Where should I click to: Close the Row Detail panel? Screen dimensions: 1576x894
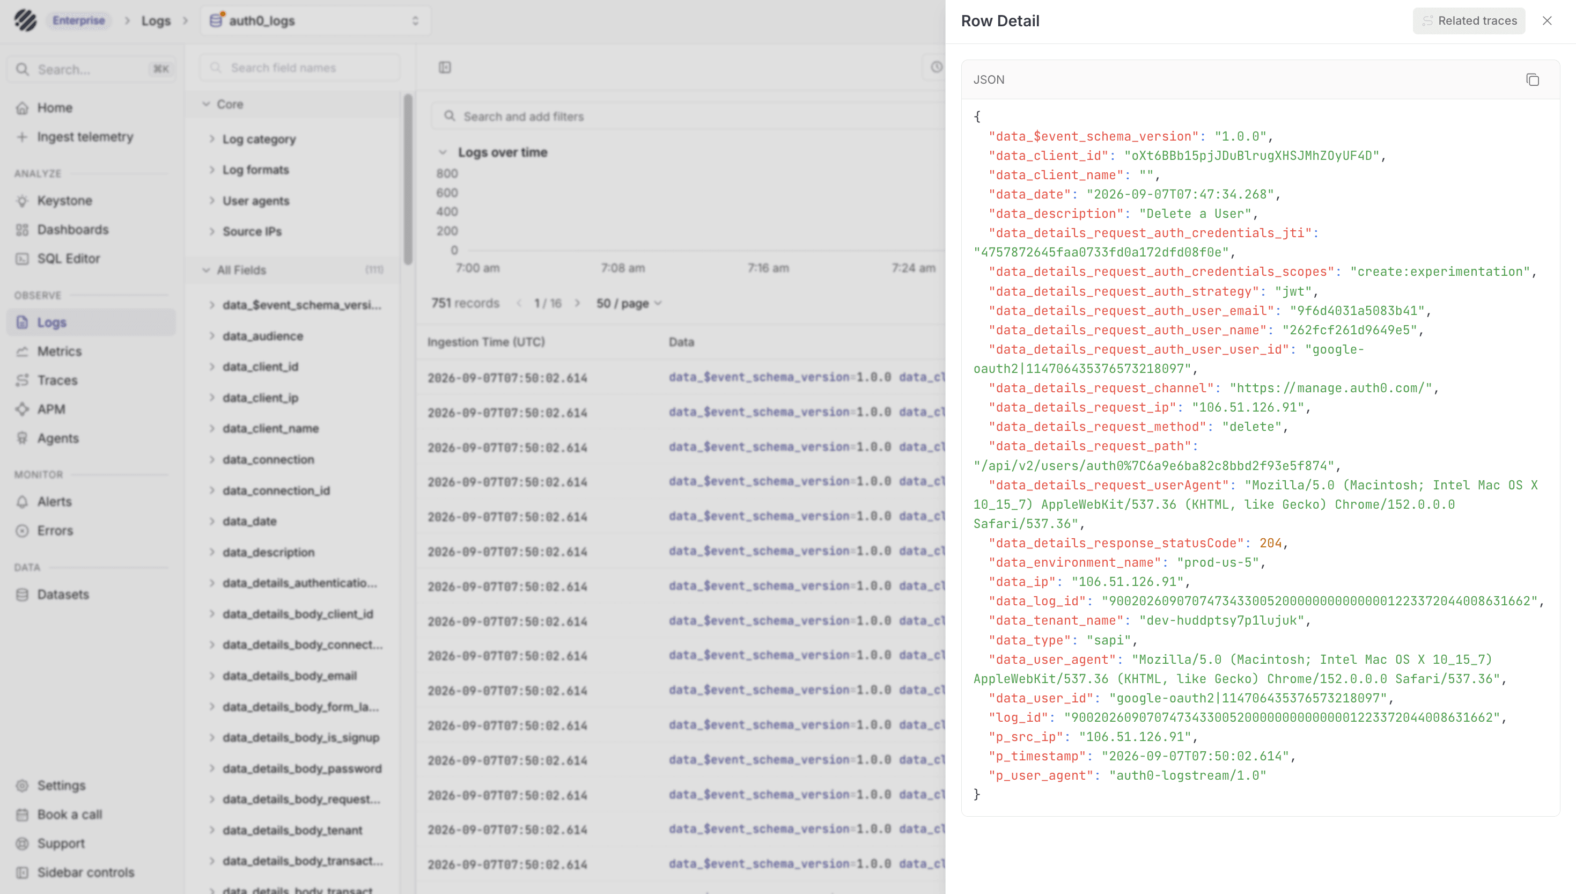[1547, 21]
